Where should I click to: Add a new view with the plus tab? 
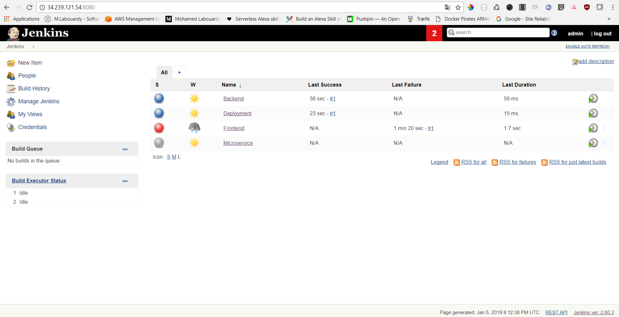(x=179, y=72)
